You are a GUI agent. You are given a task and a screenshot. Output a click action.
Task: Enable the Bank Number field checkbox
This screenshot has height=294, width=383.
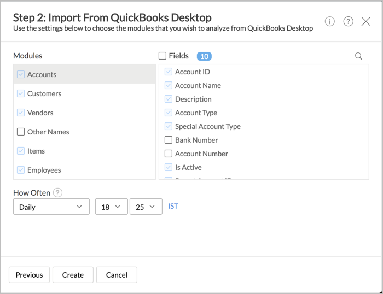[169, 140]
